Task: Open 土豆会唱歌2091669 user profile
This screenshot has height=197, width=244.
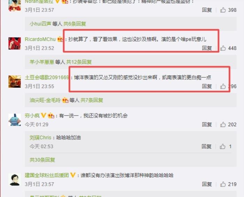Action: pos(47,77)
